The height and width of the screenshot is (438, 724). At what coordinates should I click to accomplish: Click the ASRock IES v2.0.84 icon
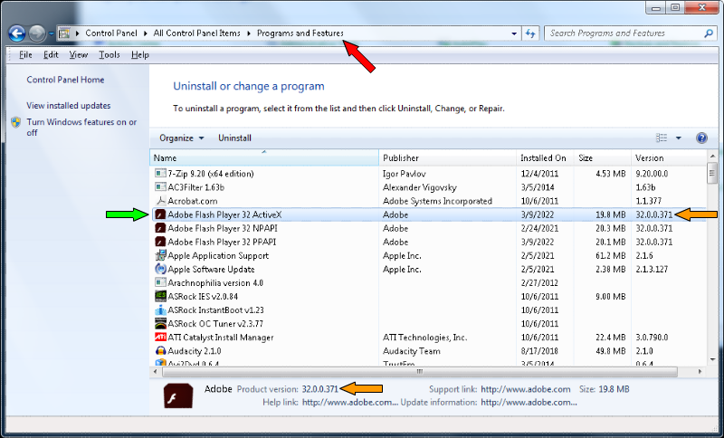tap(160, 296)
